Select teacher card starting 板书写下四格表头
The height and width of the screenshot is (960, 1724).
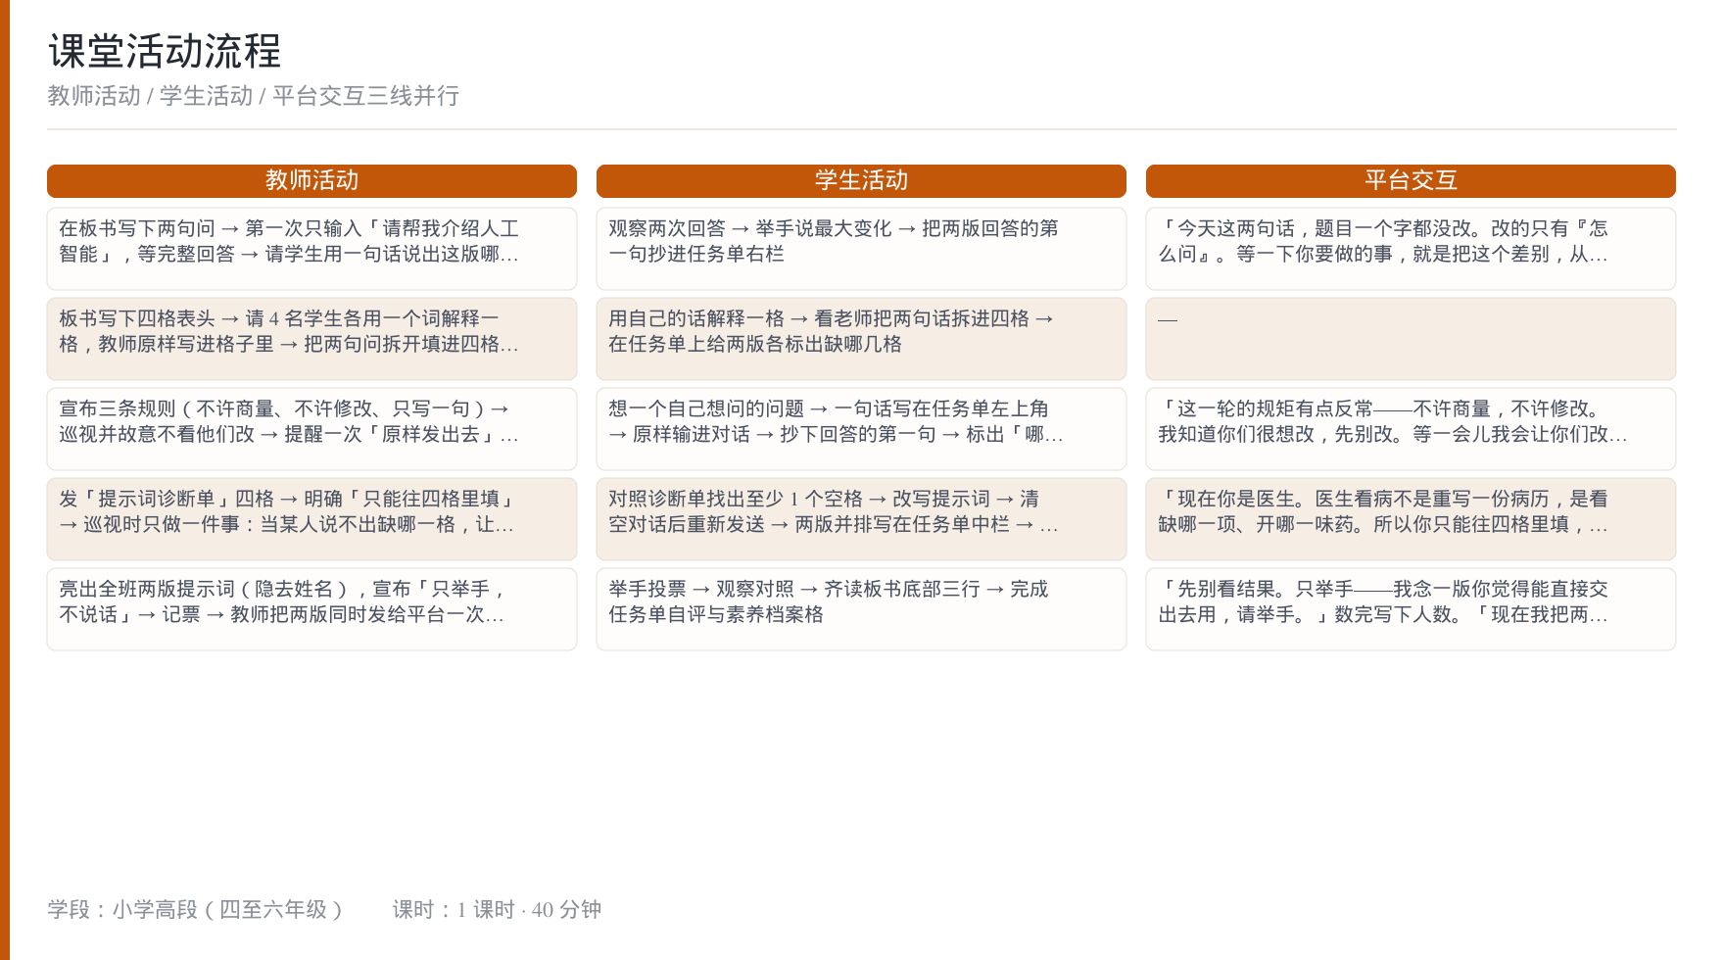click(311, 339)
